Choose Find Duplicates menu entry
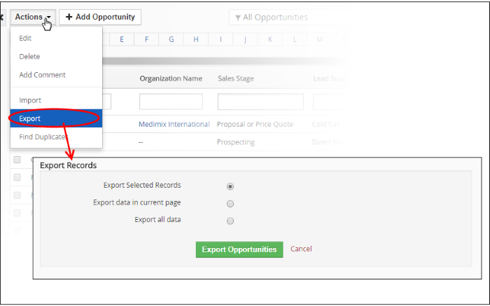The image size is (490, 306). click(43, 137)
